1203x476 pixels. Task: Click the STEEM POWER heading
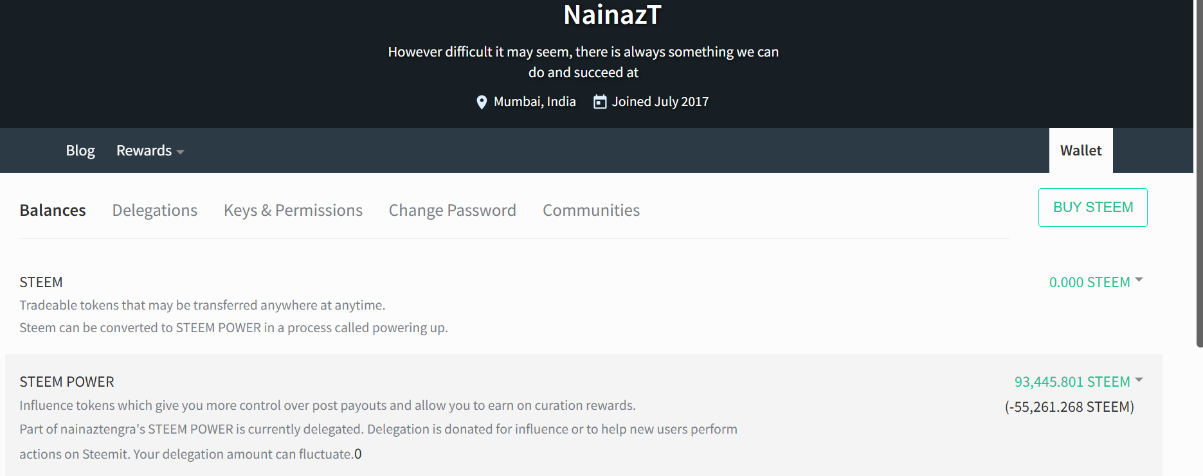67,382
